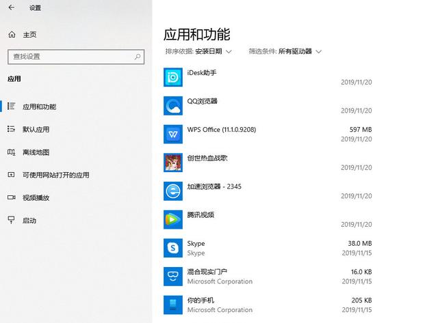Select the 腾讯视频 entry name
Image resolution: width=438 pixels, height=323 pixels.
tap(201, 215)
